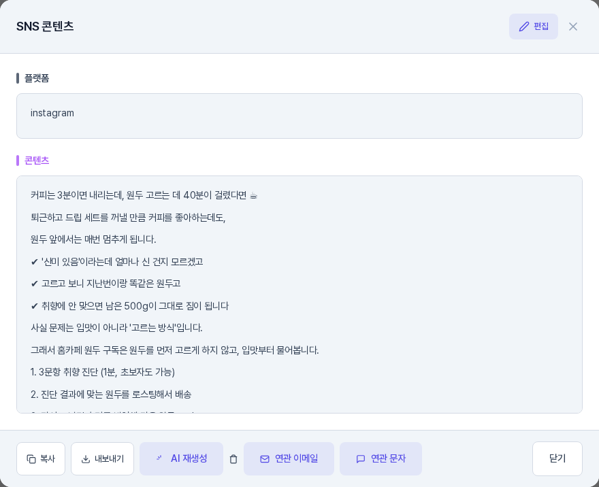Click the download icon in 내보내기
The image size is (599, 487).
[x=86, y=459]
